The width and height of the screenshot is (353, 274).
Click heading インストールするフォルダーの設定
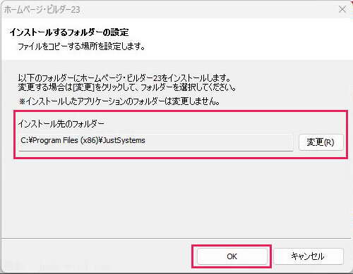point(69,32)
